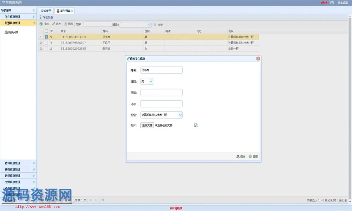This screenshot has height=211, width=352.
Task: Click the 搜索 magnifier search icon
Action: tap(155, 25)
